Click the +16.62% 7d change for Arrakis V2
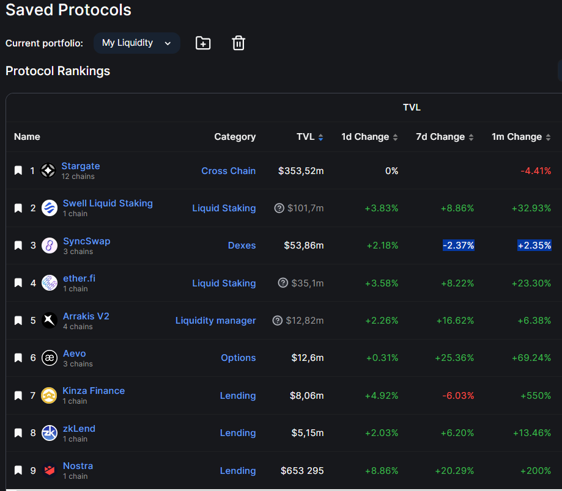 pos(455,320)
